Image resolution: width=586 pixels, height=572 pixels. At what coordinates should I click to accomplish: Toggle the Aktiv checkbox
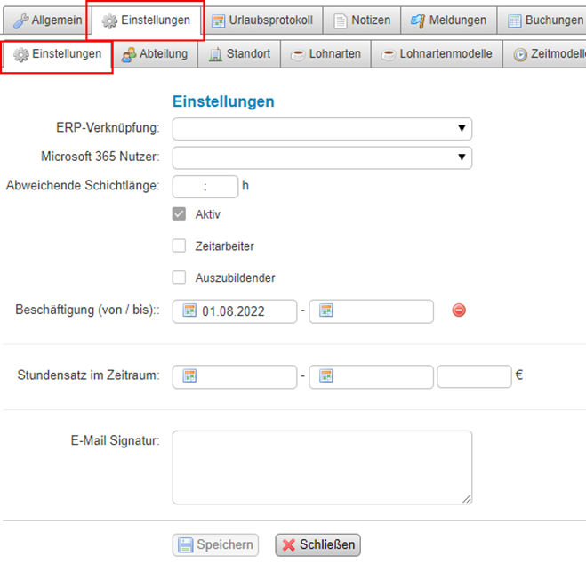pyautogui.click(x=179, y=214)
